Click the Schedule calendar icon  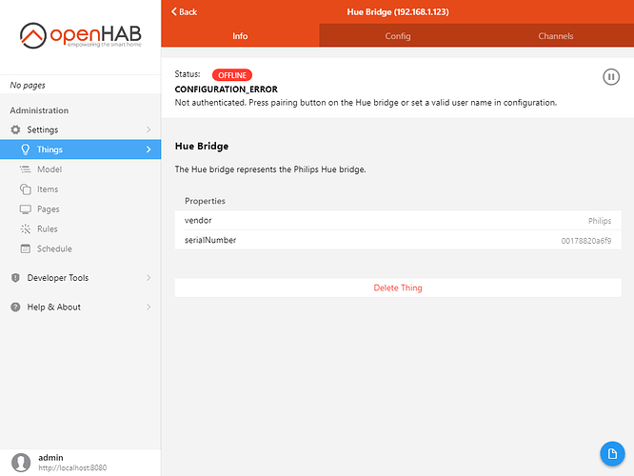click(26, 249)
